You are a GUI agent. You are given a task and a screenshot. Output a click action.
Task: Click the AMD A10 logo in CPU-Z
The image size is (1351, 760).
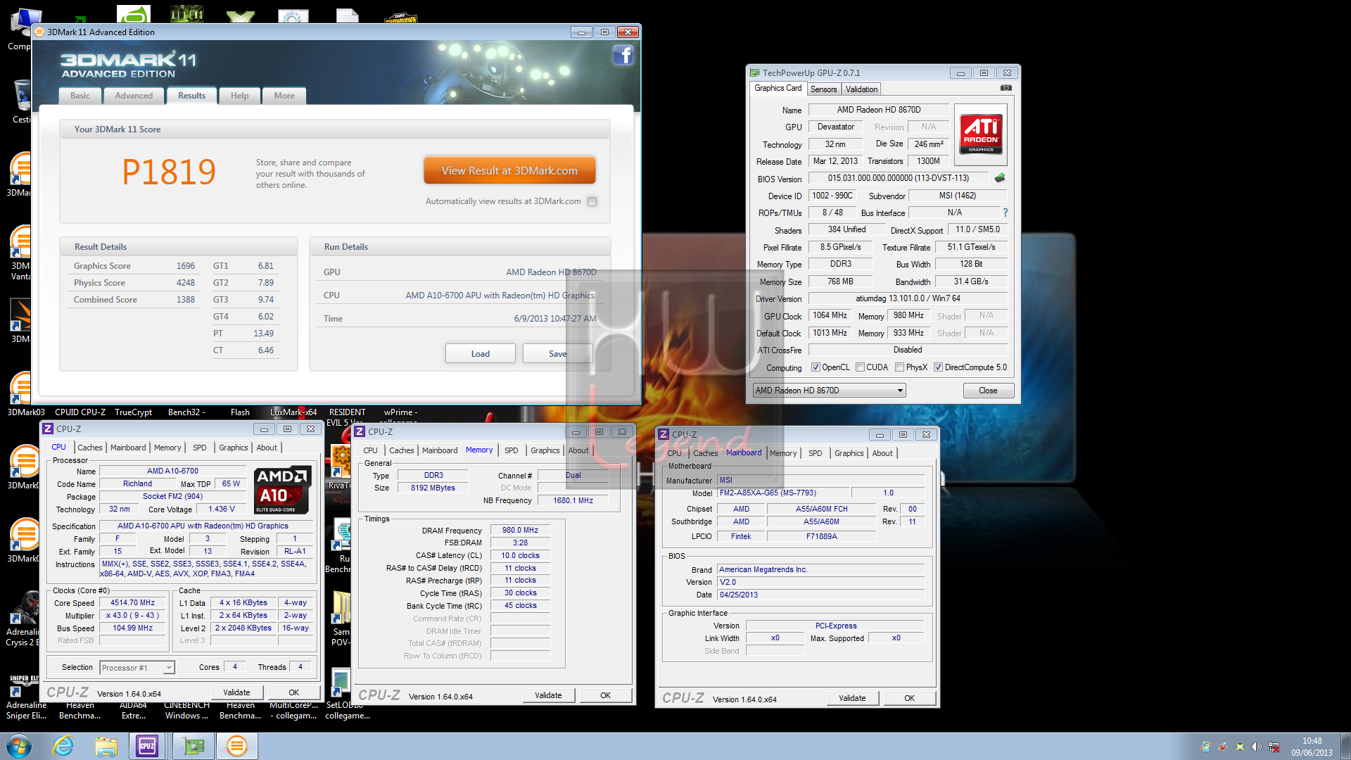point(282,490)
